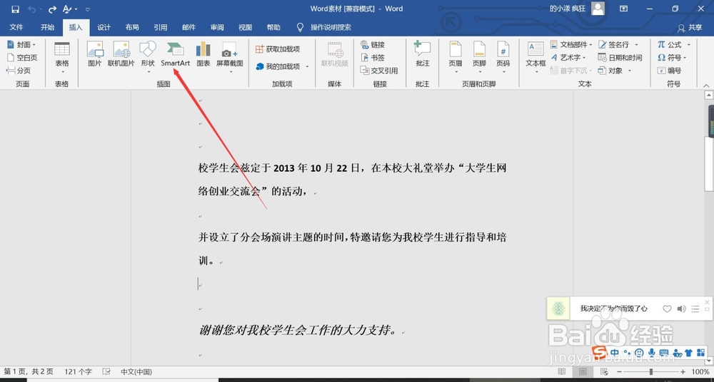
Task: Open the 视图 View tab
Action: [x=245, y=27]
